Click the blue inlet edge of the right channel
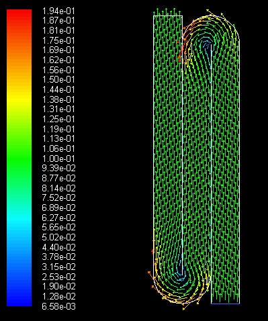 pyautogui.click(x=225, y=304)
